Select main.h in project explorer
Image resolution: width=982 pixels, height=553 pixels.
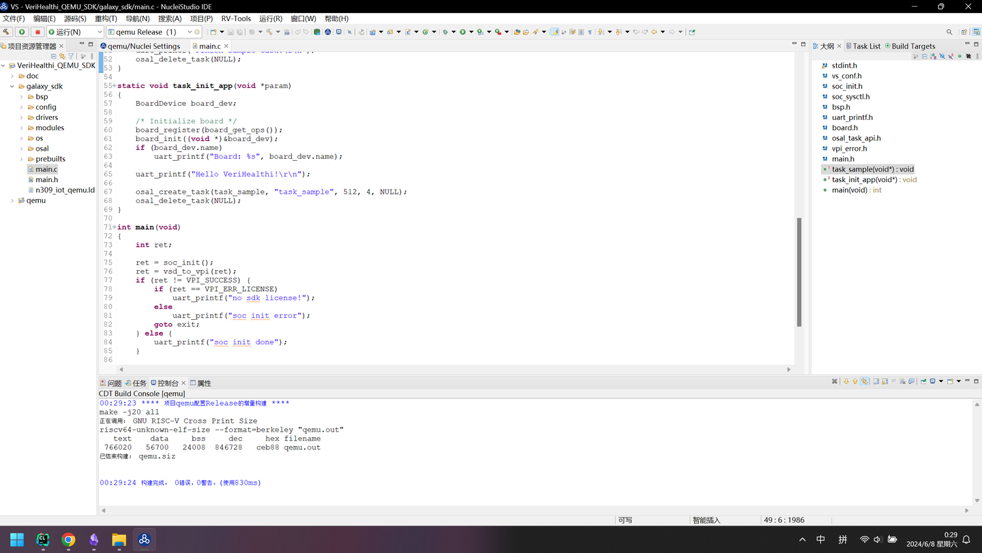46,179
